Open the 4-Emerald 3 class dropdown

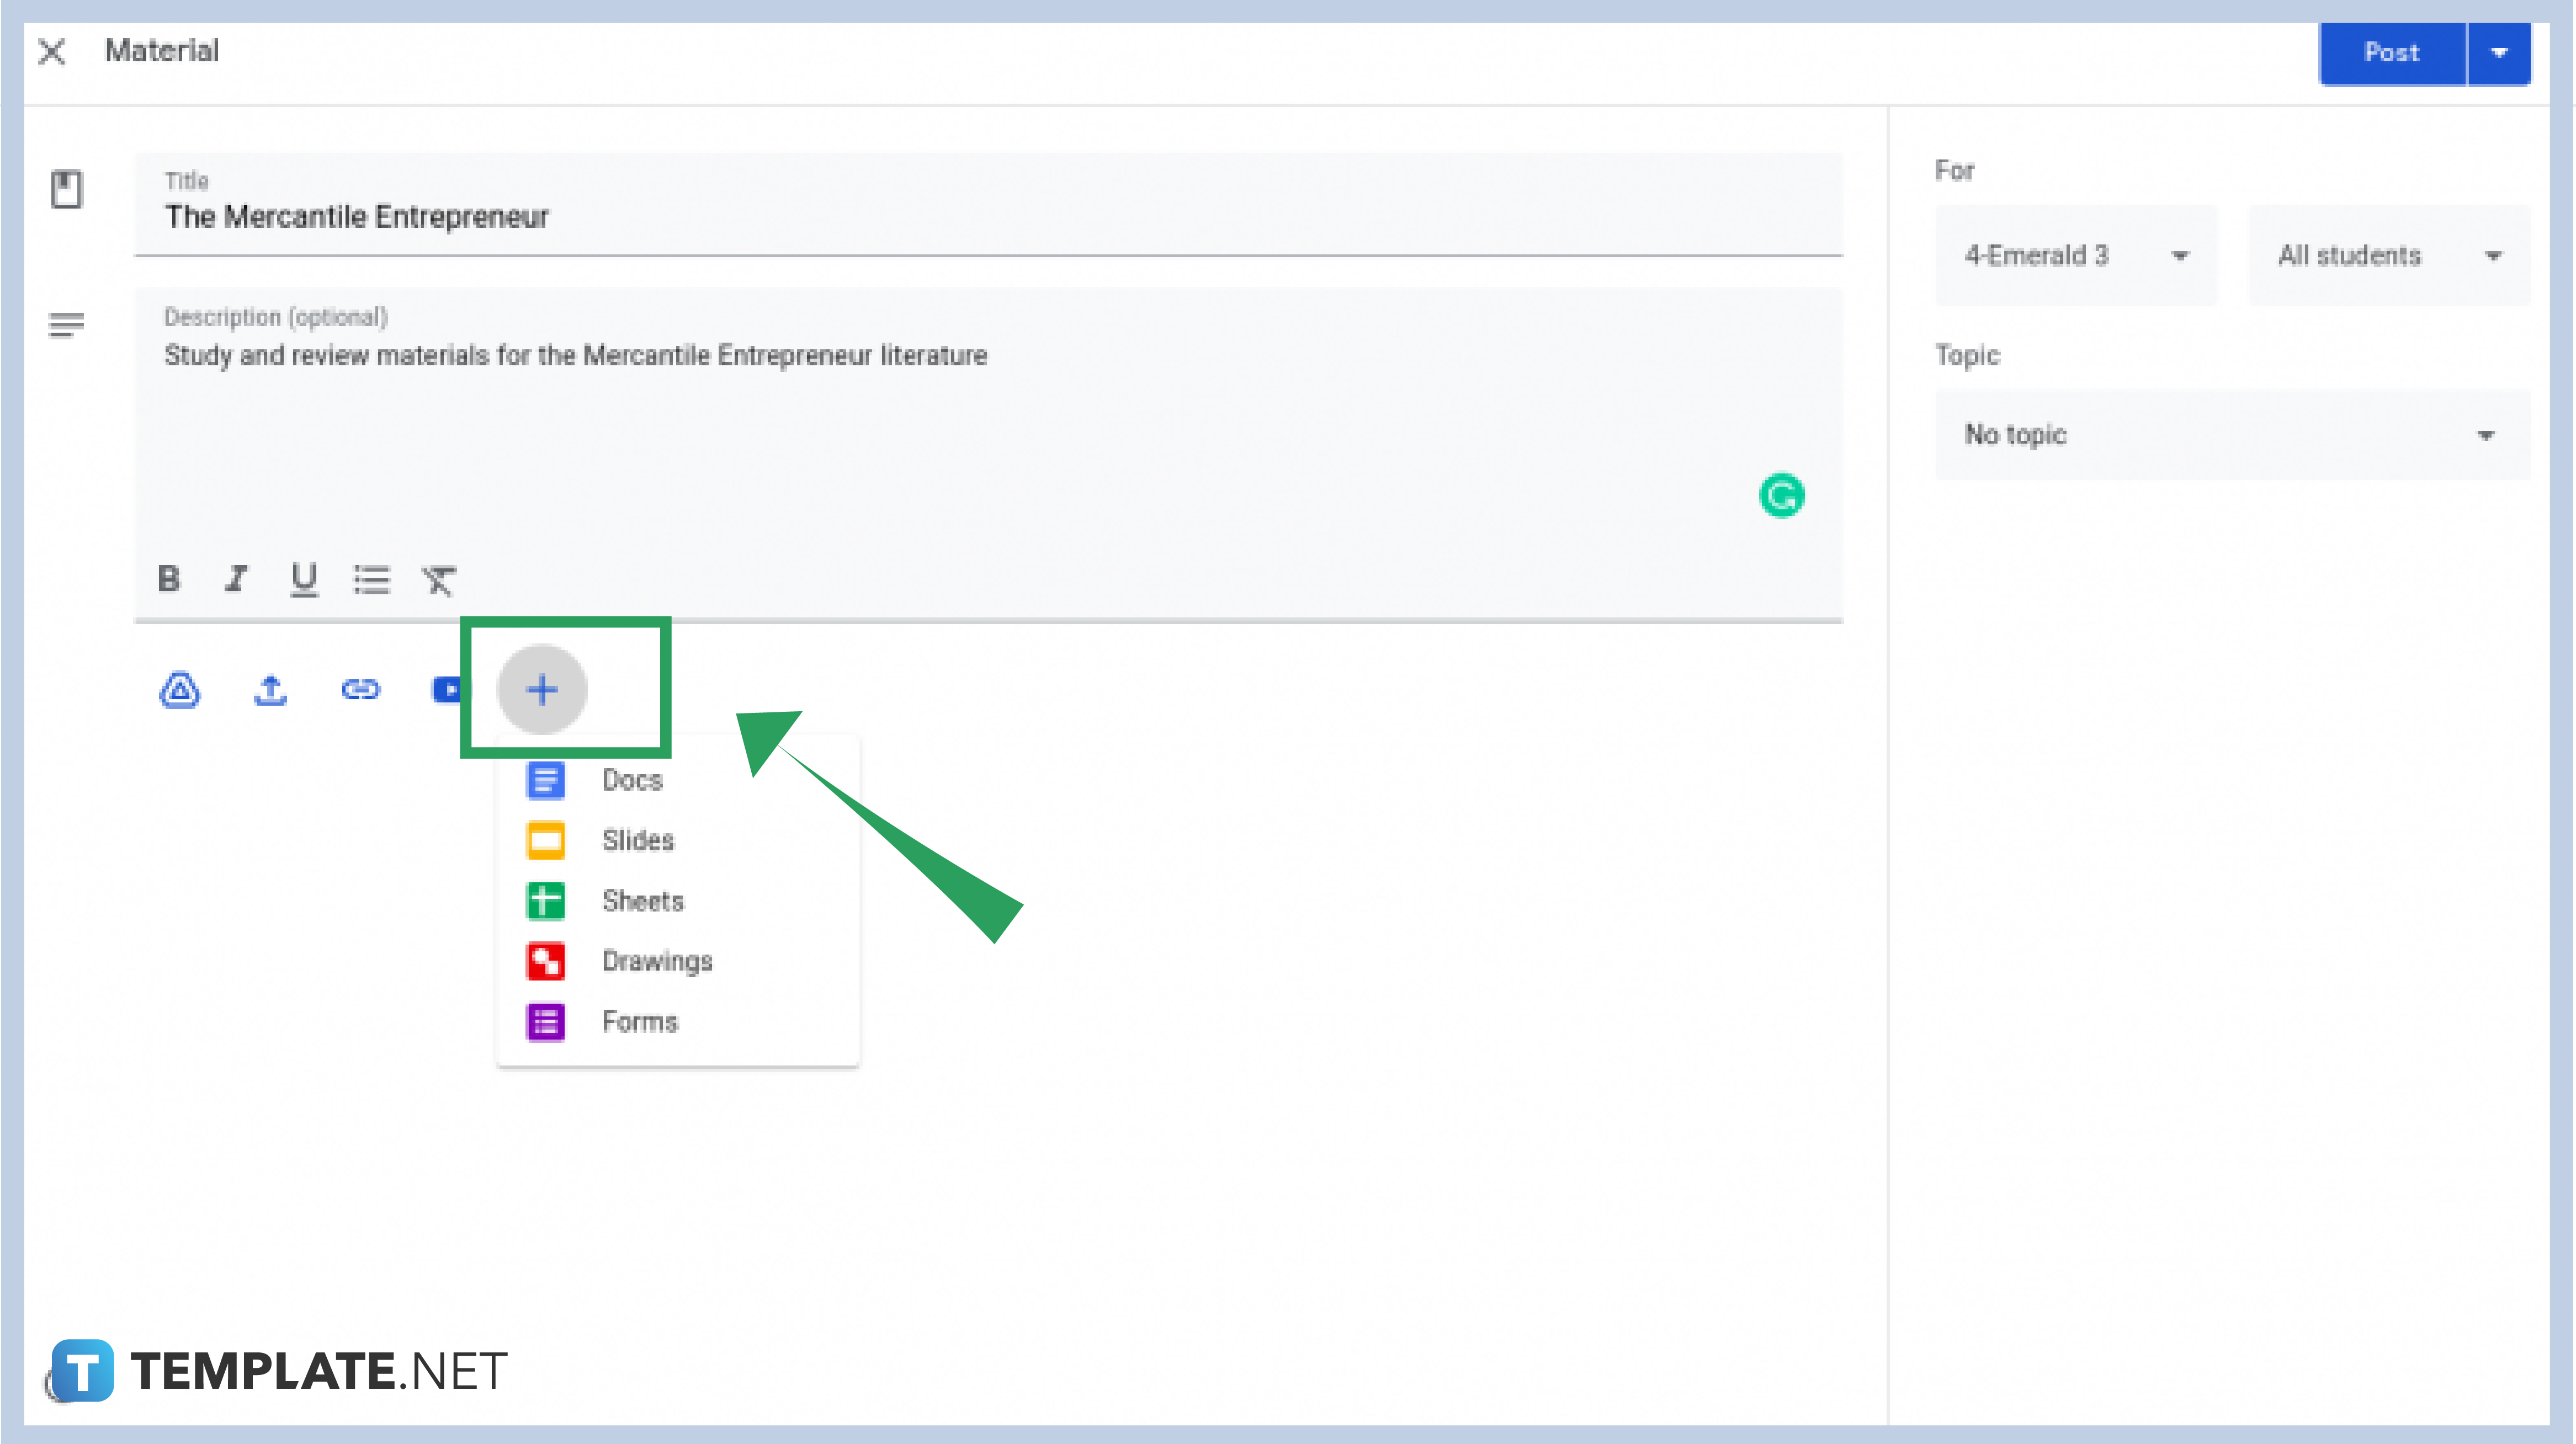2076,255
